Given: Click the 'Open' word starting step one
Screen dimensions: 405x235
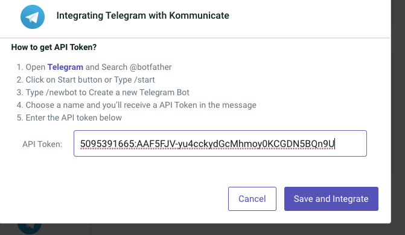Looking at the screenshot, I should click(x=36, y=67).
